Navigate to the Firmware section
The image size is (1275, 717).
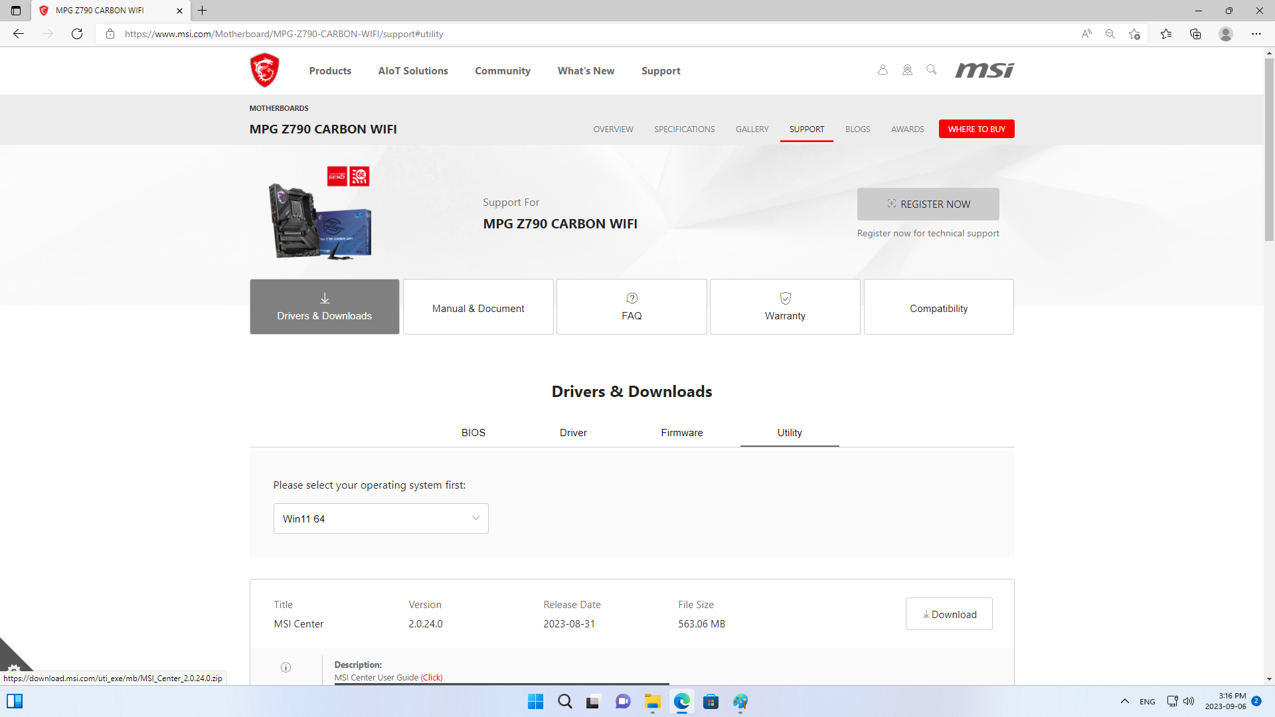(683, 432)
